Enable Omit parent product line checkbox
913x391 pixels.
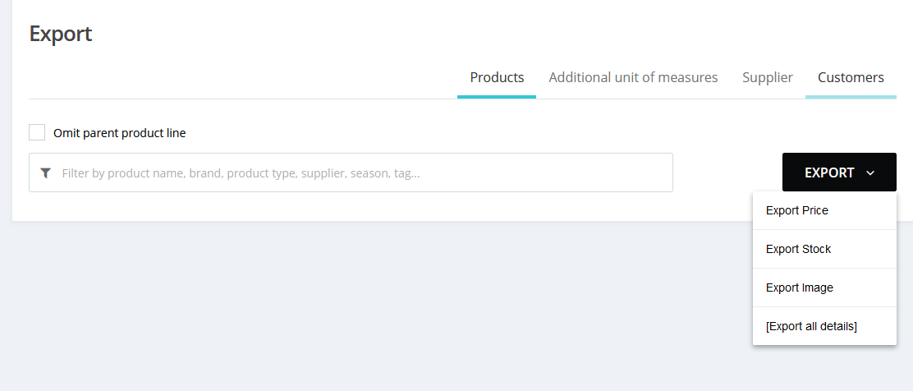[x=37, y=132]
